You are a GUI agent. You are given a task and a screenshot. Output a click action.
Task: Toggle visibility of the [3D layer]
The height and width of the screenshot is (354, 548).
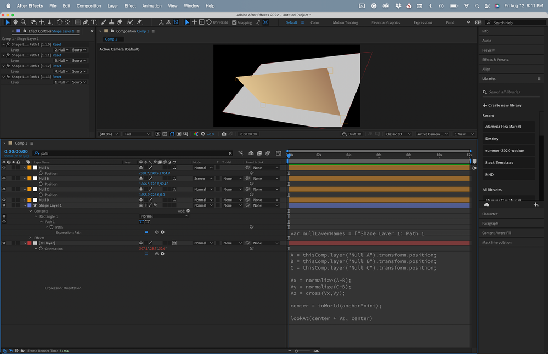click(4, 243)
